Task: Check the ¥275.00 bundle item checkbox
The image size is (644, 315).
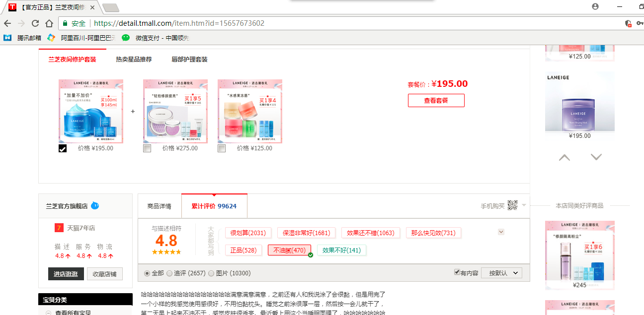Action: (147, 148)
